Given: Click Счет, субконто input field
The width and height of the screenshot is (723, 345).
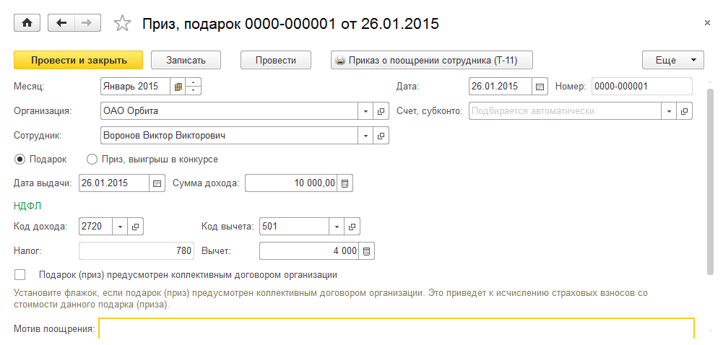Looking at the screenshot, I should click(566, 111).
